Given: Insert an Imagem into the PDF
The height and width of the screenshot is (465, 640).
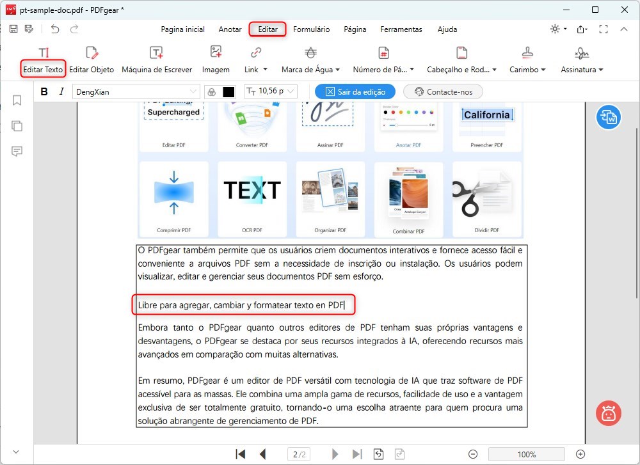Looking at the screenshot, I should point(216,61).
